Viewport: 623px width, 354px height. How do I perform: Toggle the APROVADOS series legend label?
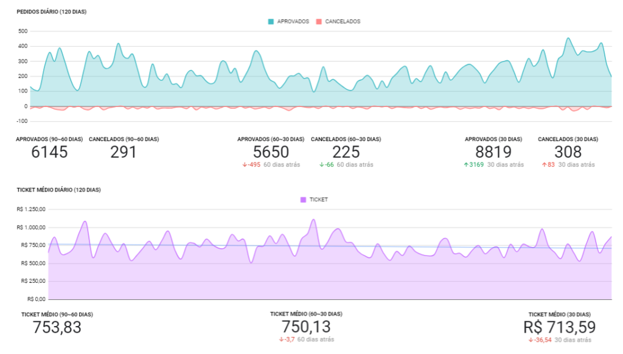293,21
